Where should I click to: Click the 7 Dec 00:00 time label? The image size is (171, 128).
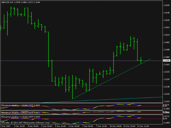coord(88,126)
